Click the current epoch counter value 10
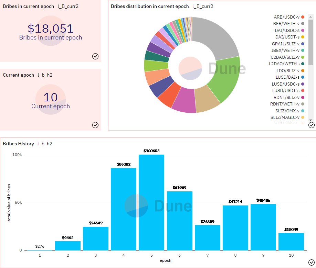316x268 pixels. click(x=51, y=97)
